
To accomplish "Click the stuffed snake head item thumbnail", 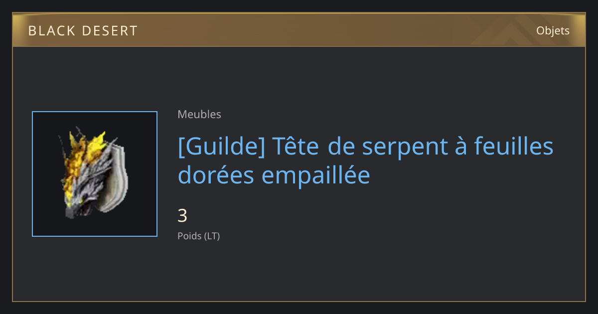I will [x=95, y=174].
